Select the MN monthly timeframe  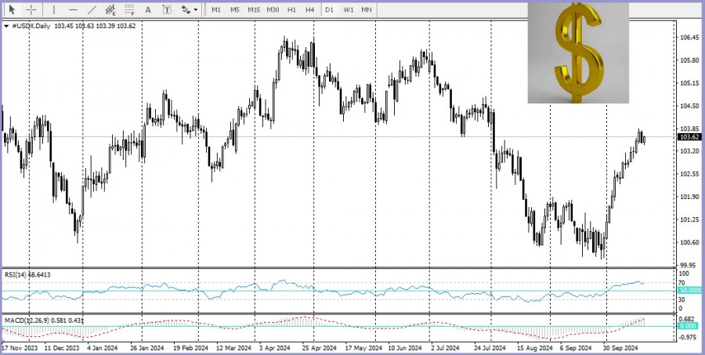pyautogui.click(x=367, y=9)
